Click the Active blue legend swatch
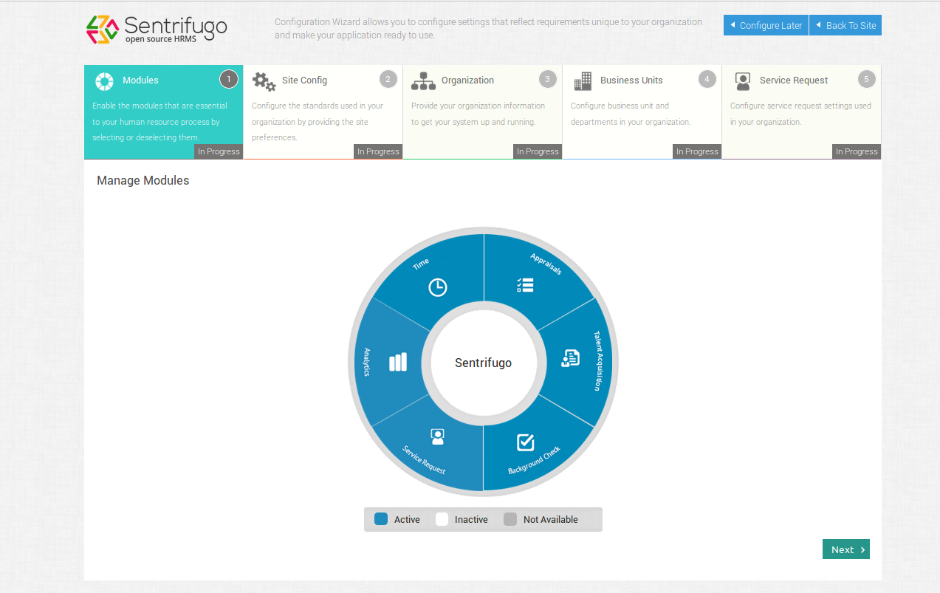The image size is (940, 593). click(381, 519)
